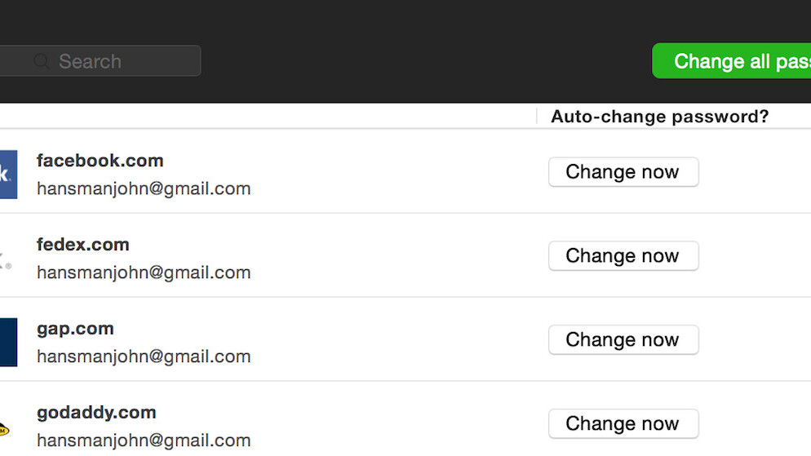Open the godaddy.com entry title
This screenshot has width=811, height=456.
pyautogui.click(x=96, y=413)
